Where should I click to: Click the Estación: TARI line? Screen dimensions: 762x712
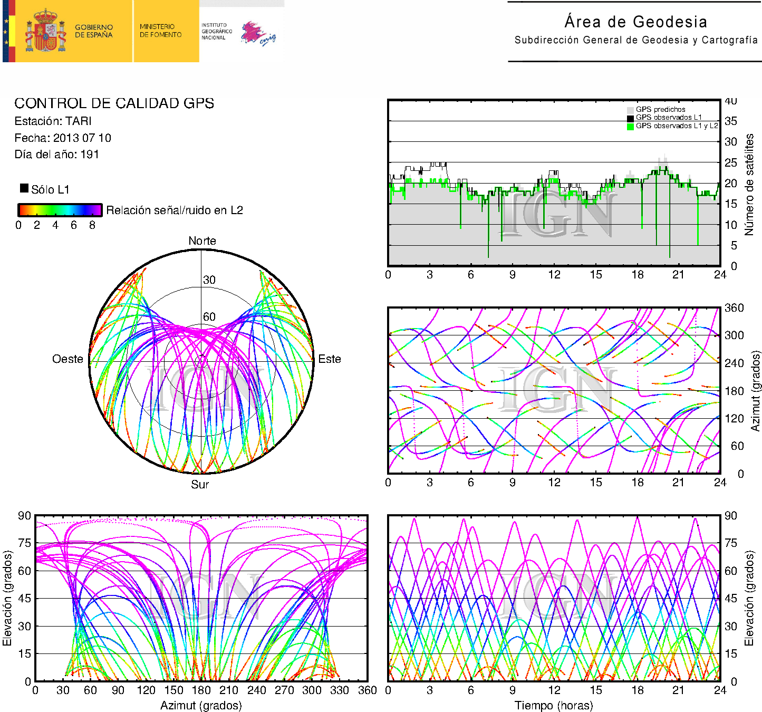point(53,121)
